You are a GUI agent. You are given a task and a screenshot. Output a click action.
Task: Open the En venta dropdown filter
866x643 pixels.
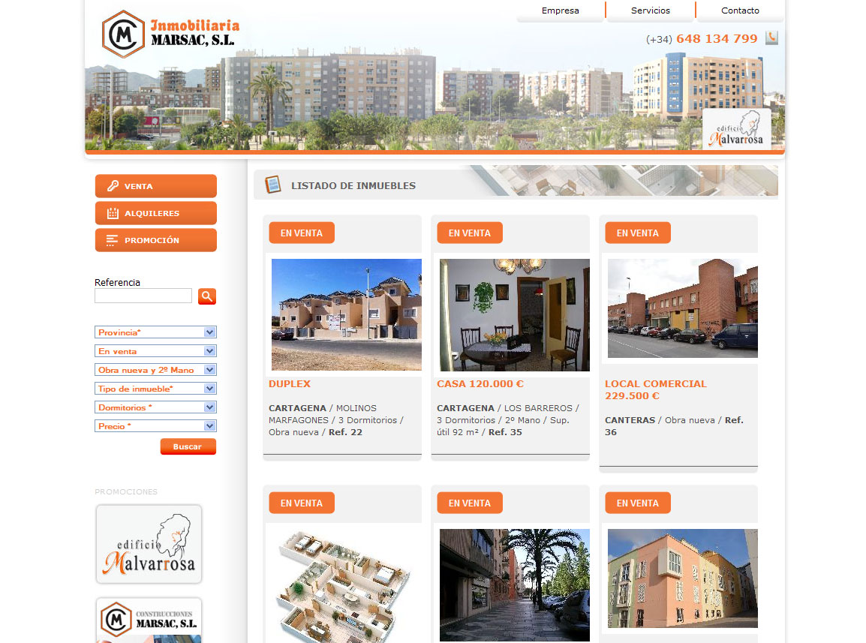coord(155,351)
